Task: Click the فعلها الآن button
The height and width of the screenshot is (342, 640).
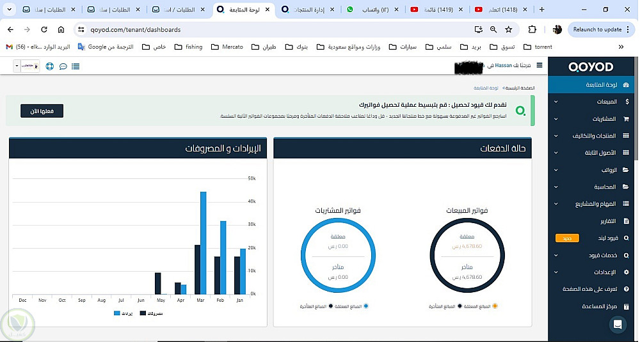Action: tap(42, 111)
